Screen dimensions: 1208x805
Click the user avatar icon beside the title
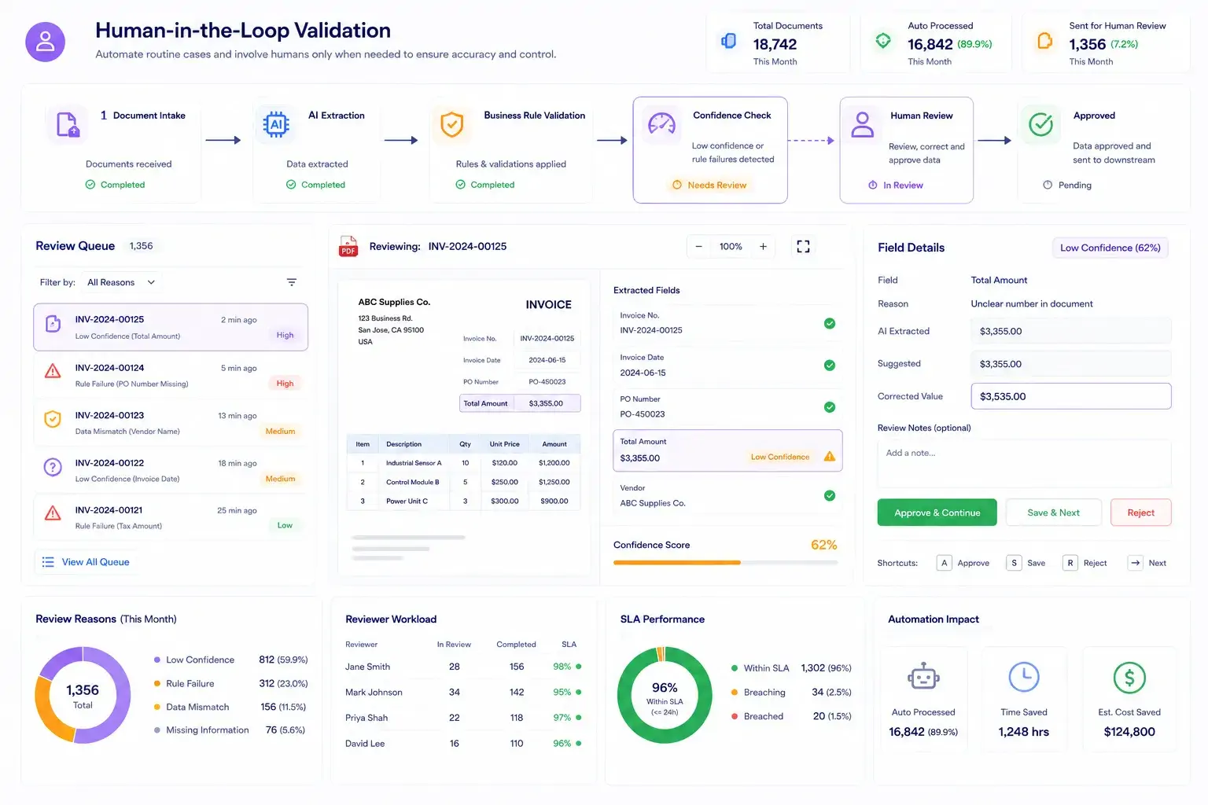click(x=45, y=42)
